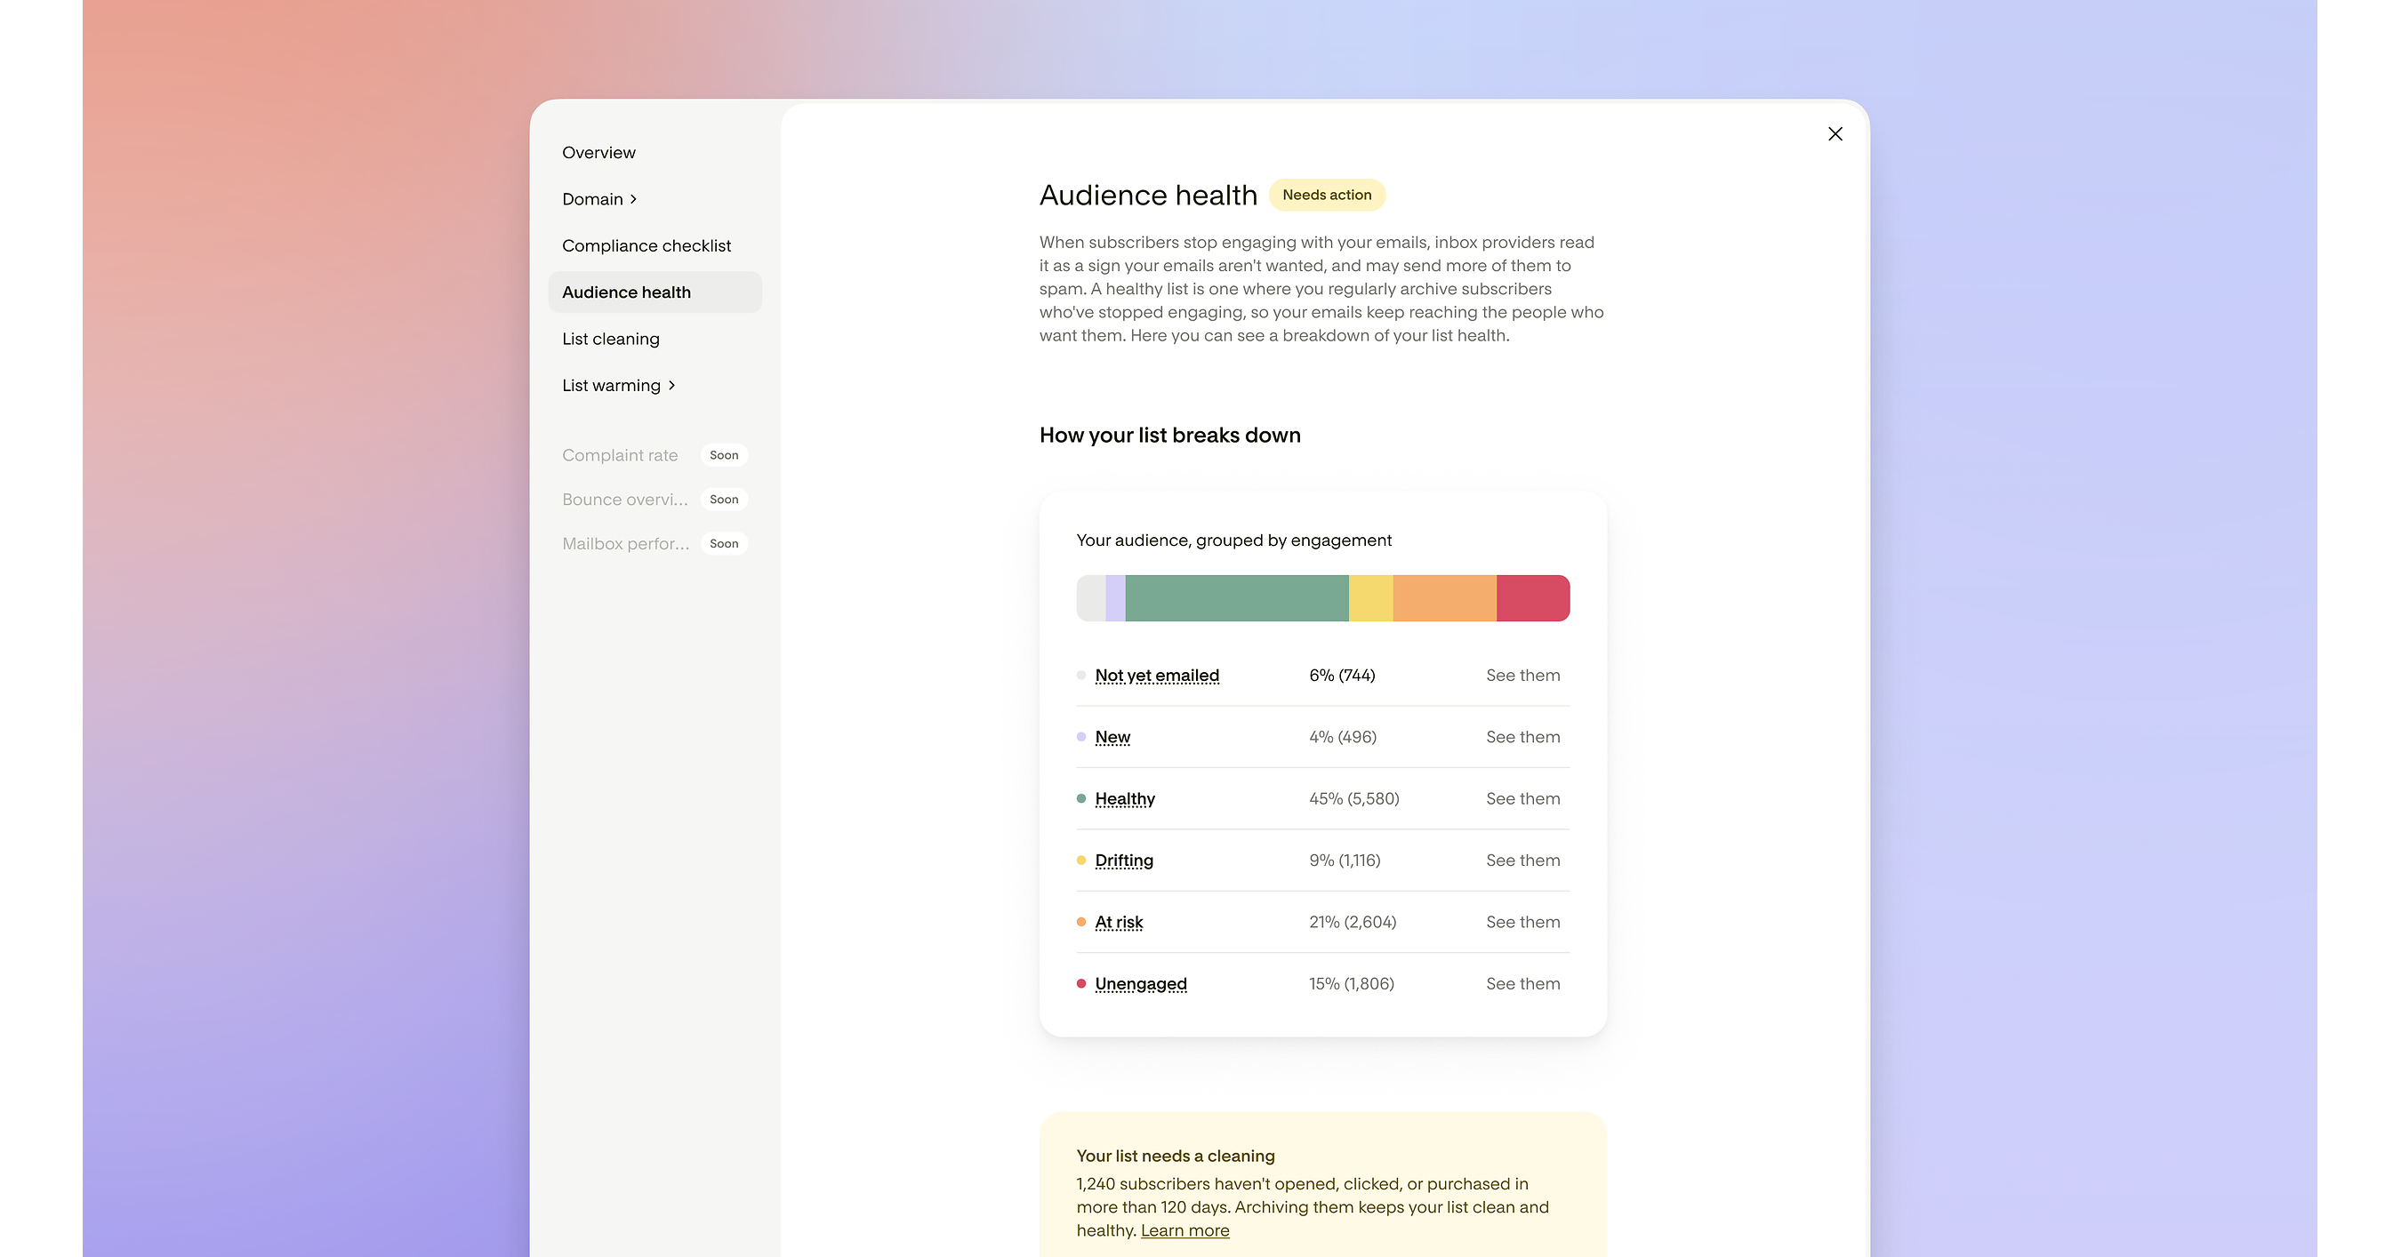Click lavender New bar segment
This screenshot has width=2401, height=1257.
(1115, 598)
